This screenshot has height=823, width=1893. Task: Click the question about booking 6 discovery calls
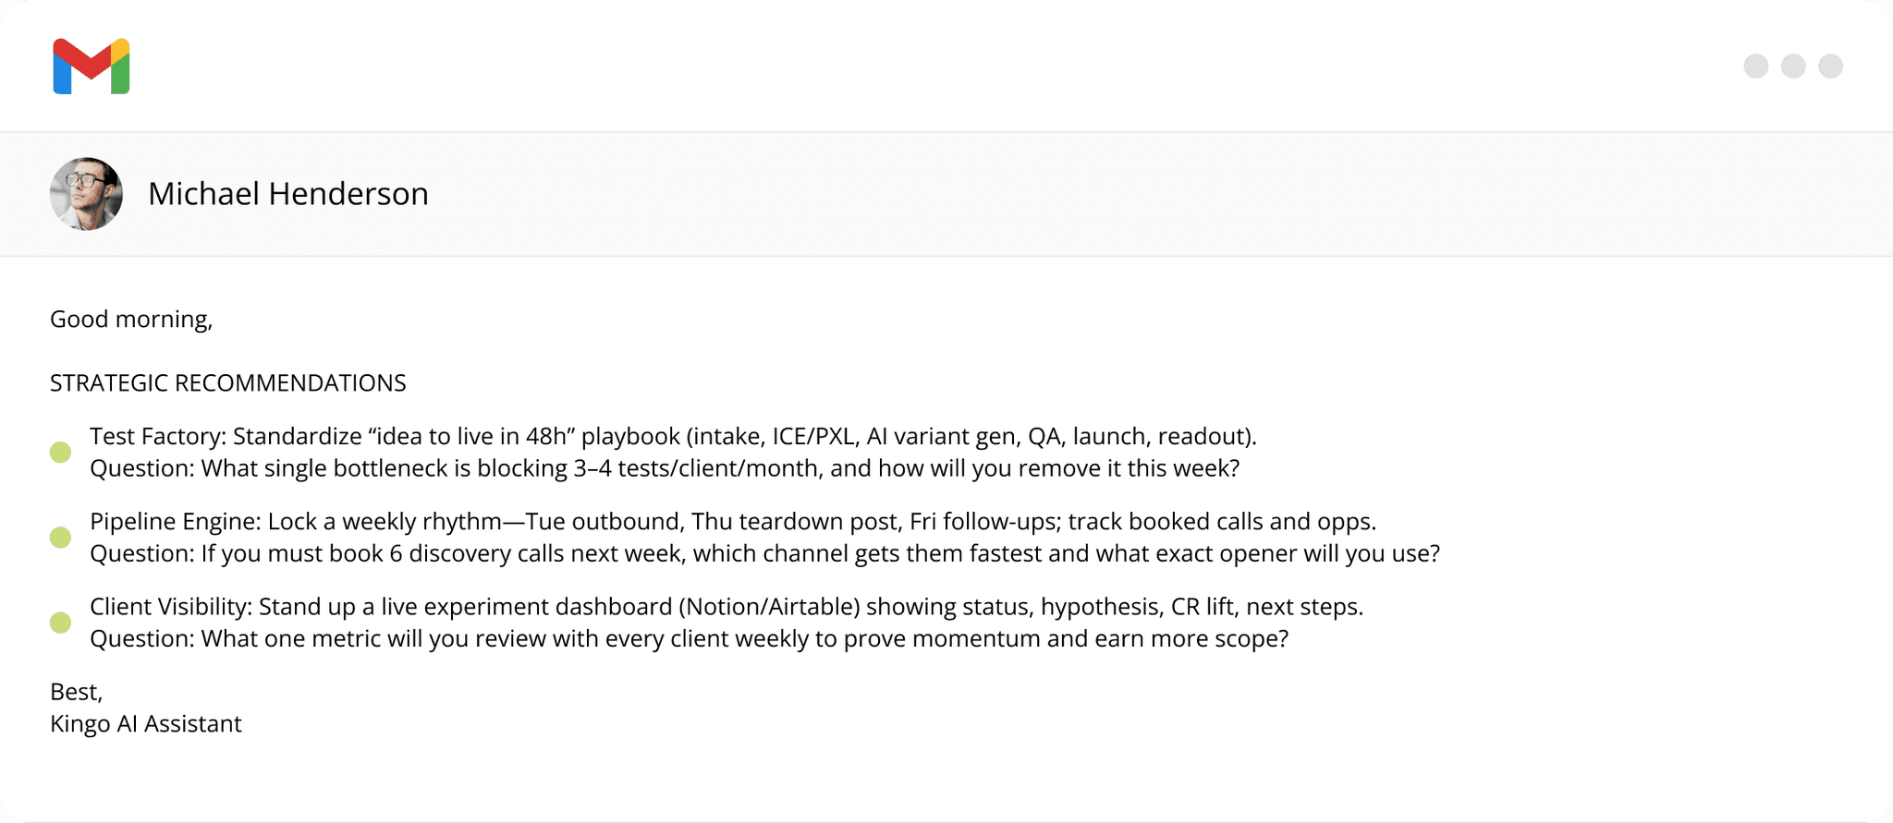pyautogui.click(x=764, y=553)
